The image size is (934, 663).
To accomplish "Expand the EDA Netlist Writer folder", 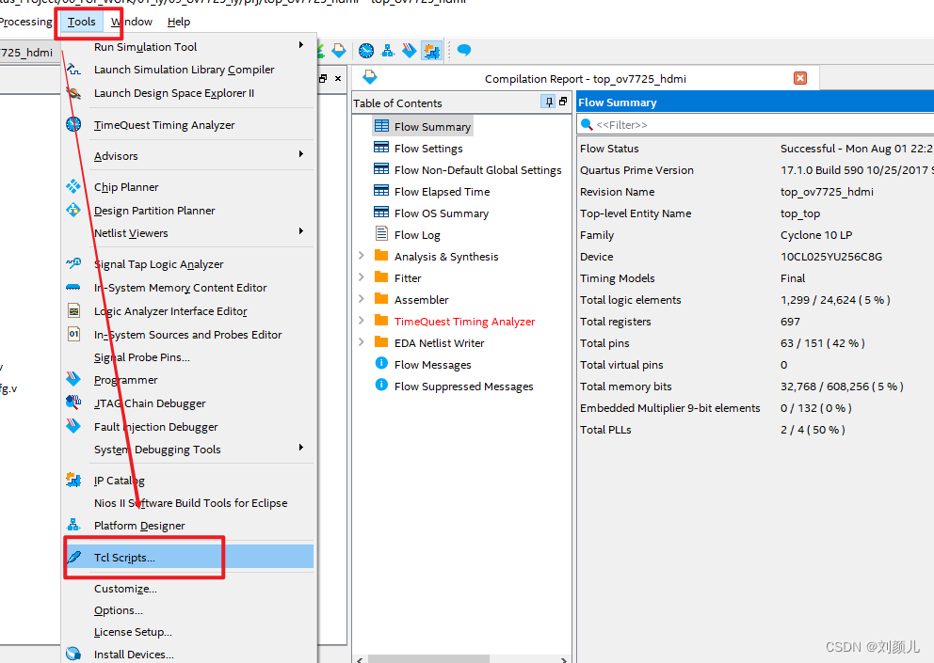I will point(361,341).
